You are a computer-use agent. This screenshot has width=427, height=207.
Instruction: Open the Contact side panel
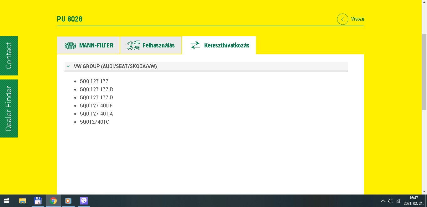9,56
